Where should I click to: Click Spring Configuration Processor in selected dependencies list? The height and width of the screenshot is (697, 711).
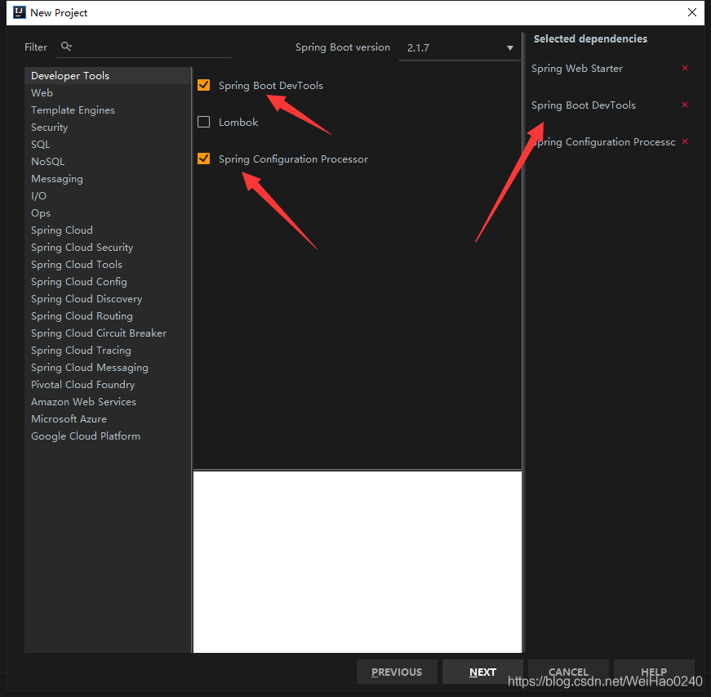[x=603, y=142]
